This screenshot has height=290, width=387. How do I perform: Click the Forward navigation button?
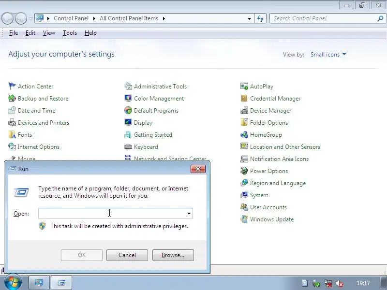tap(21, 18)
